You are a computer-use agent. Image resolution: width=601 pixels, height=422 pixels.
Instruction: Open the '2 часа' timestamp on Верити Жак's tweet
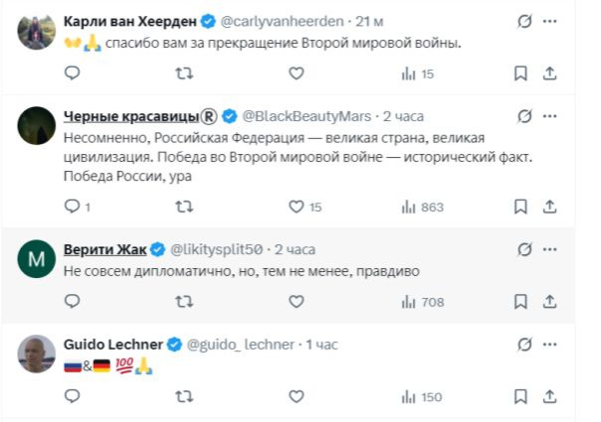click(295, 249)
